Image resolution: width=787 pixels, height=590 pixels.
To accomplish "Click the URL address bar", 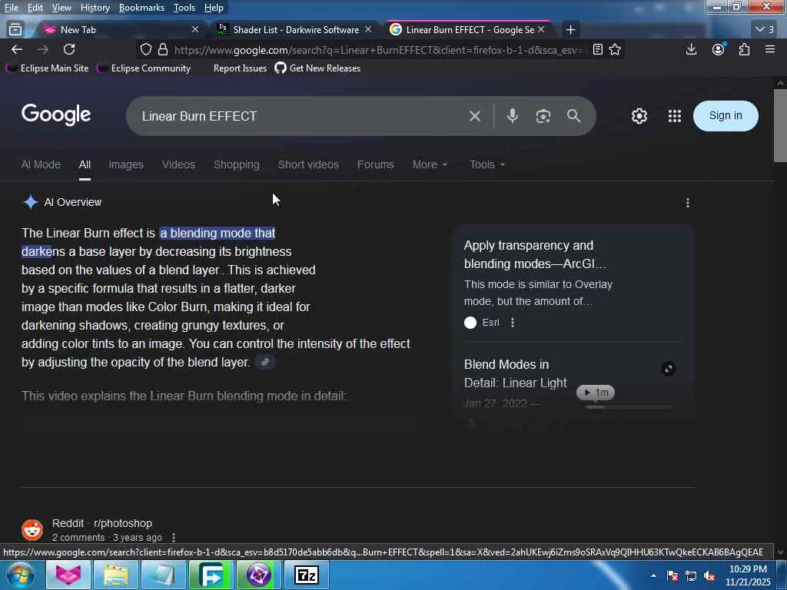I will pyautogui.click(x=379, y=50).
